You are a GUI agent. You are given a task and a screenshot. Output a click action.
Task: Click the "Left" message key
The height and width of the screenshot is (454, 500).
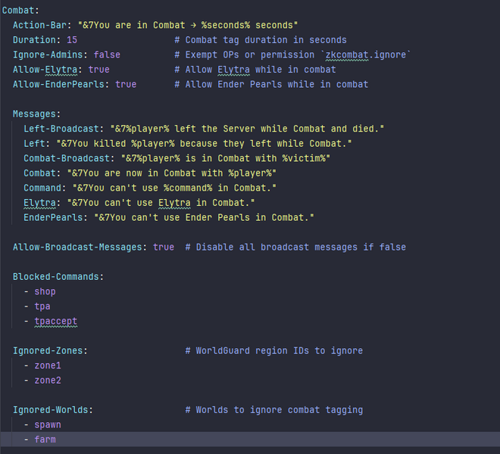(x=34, y=144)
